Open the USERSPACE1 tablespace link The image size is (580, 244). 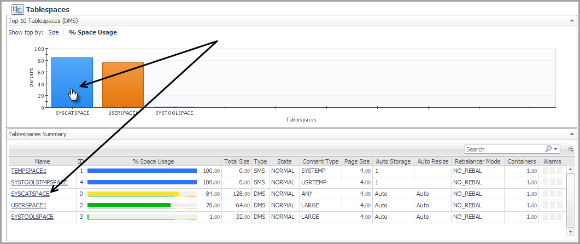click(x=29, y=206)
